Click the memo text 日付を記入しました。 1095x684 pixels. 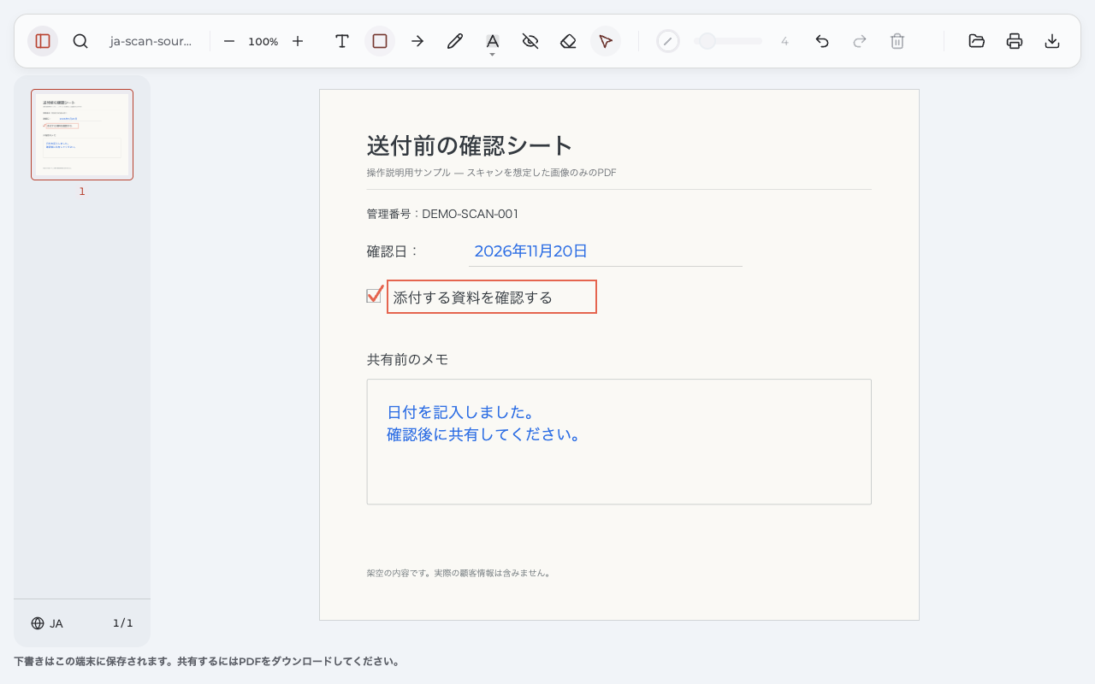tap(462, 412)
